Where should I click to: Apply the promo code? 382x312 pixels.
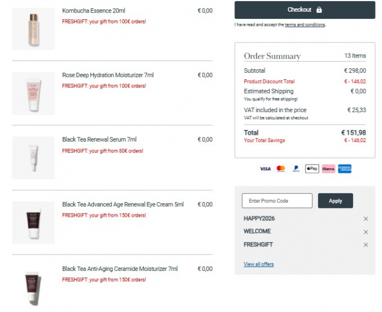click(x=335, y=201)
